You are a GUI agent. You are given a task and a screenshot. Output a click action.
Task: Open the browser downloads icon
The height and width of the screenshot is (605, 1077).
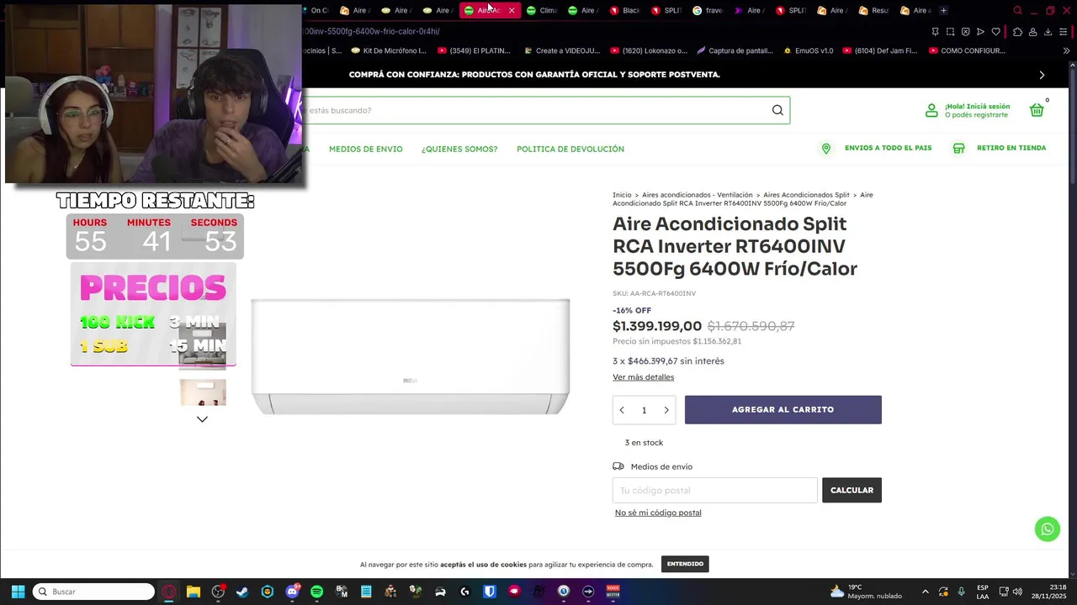[1048, 32]
